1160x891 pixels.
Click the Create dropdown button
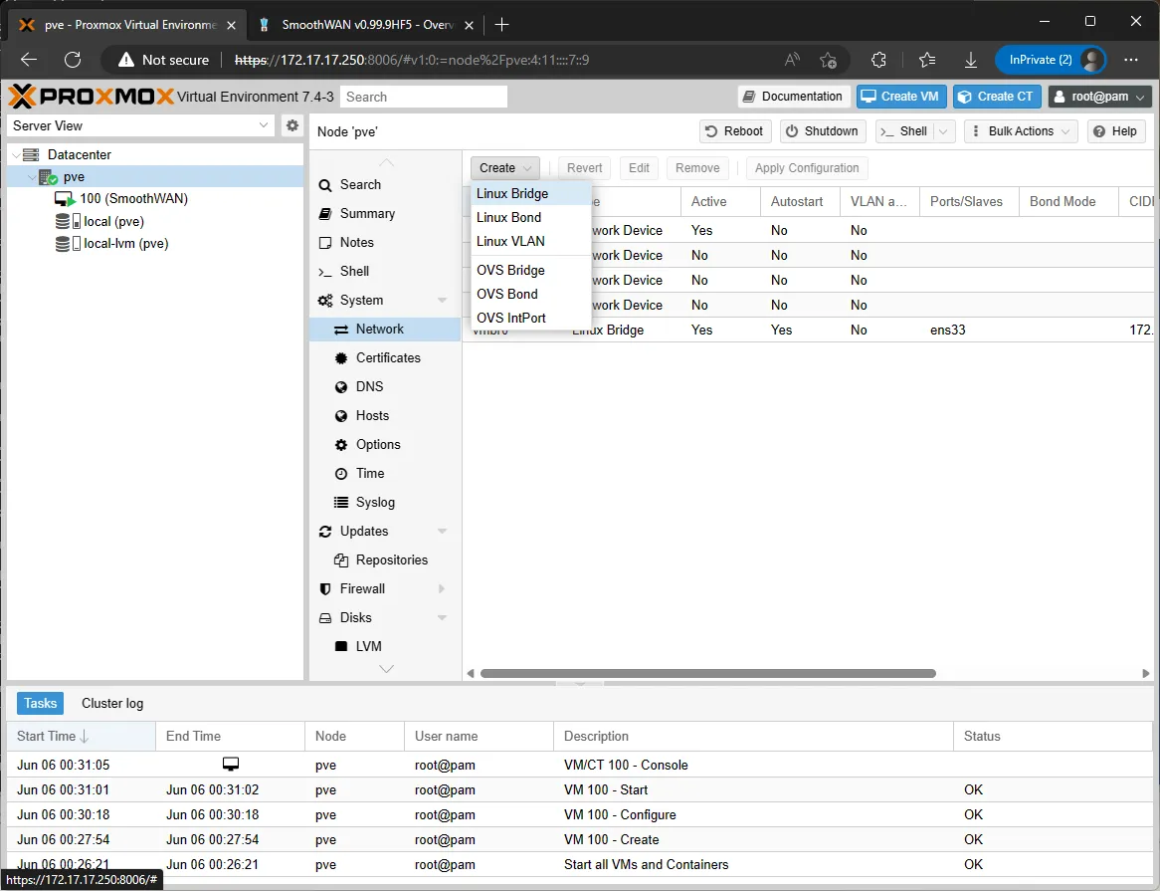point(505,168)
